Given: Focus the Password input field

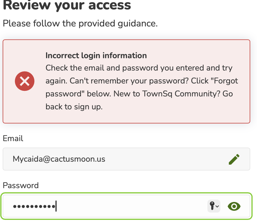Looking at the screenshot, I should (126, 206).
